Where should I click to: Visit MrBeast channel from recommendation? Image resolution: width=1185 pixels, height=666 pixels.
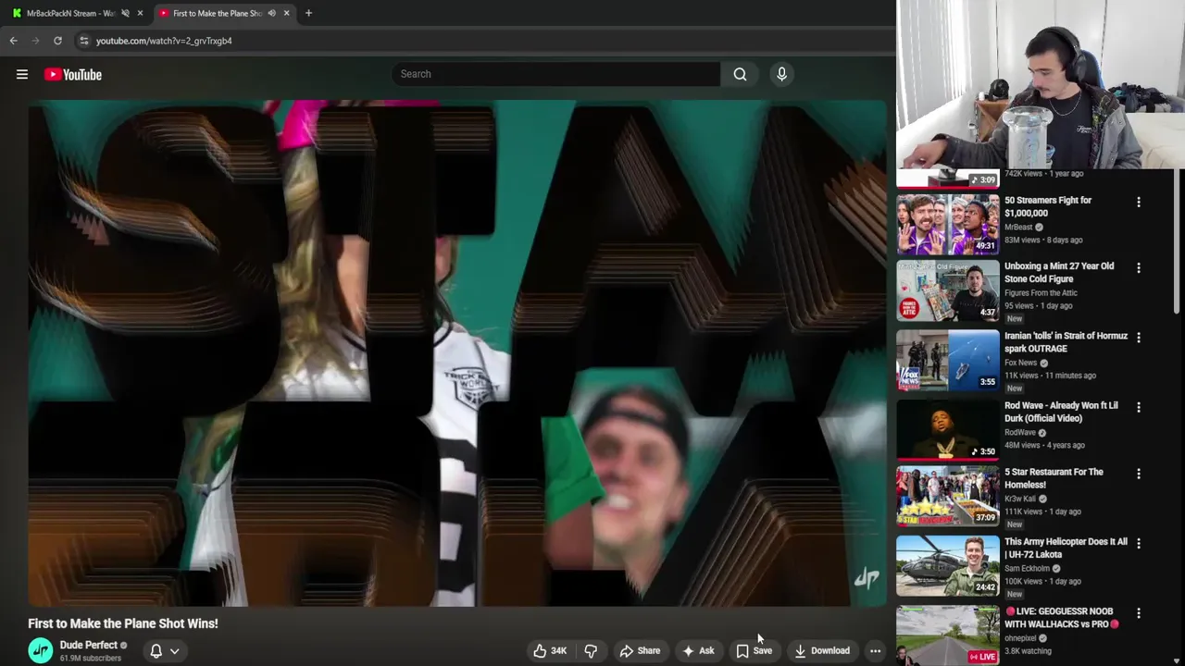[1018, 227]
